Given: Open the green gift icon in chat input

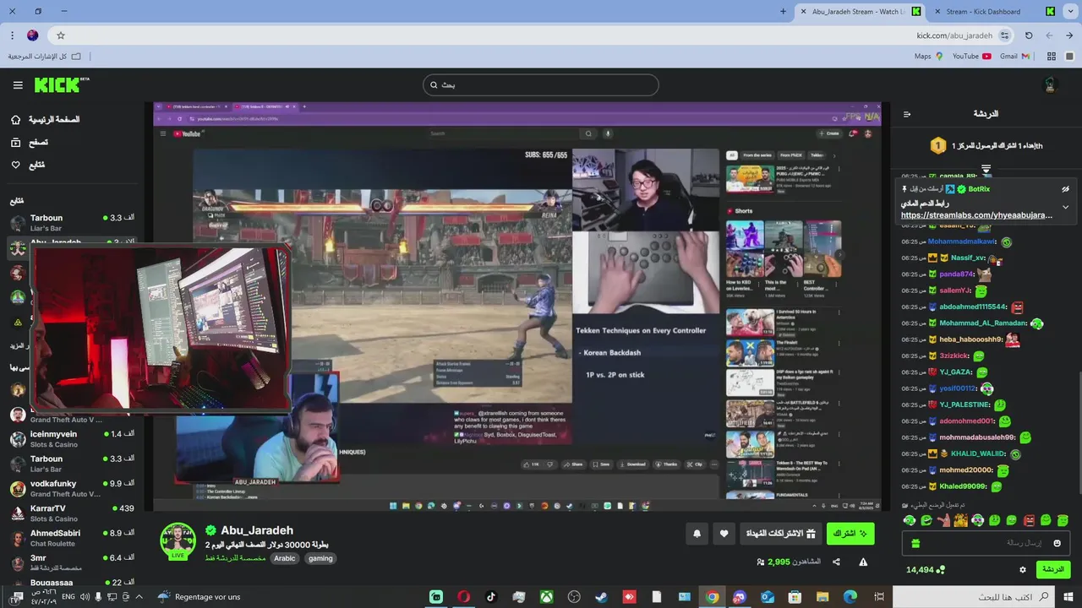Looking at the screenshot, I should (915, 544).
